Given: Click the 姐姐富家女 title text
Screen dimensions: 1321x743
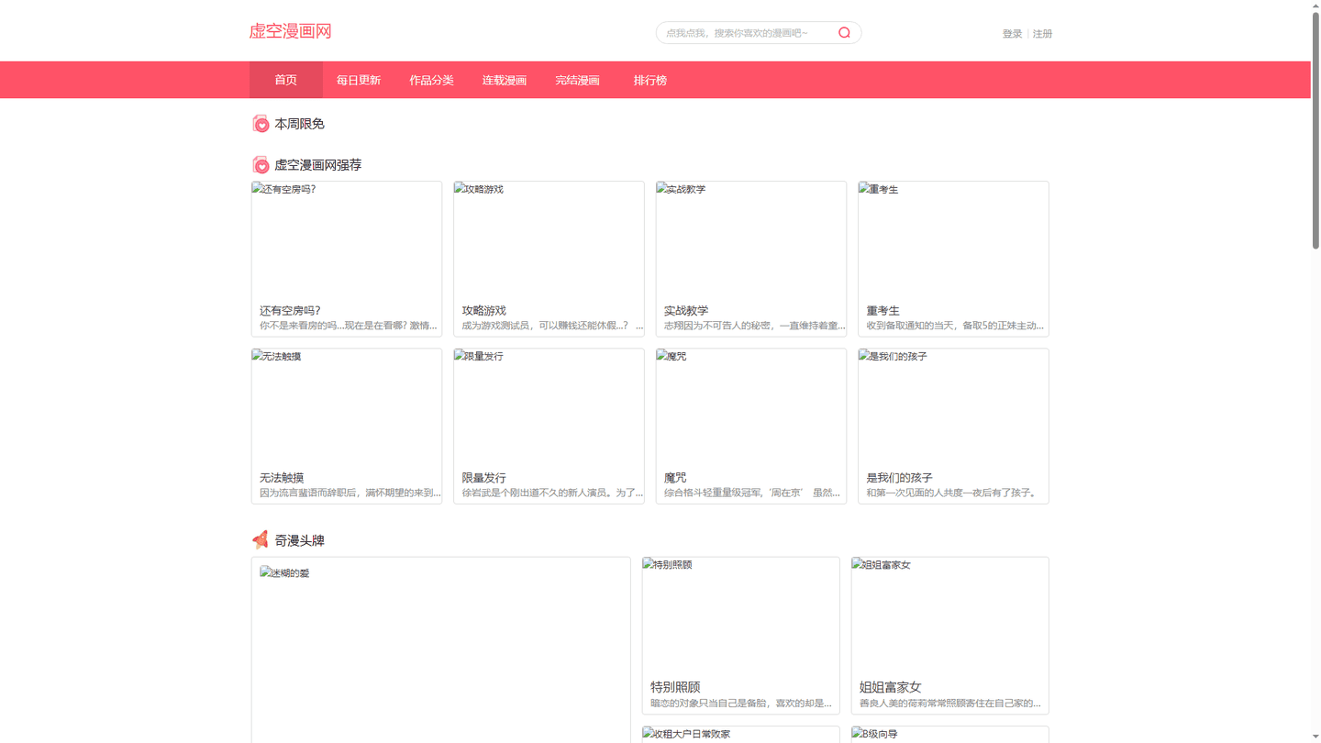Looking at the screenshot, I should (890, 687).
